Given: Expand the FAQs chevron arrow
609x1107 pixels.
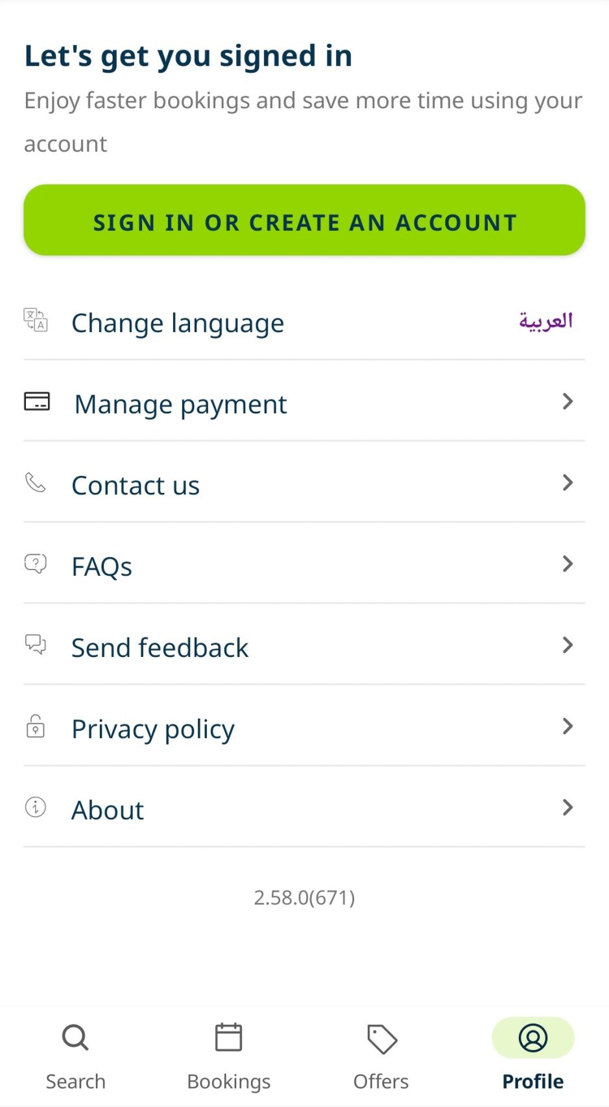Looking at the screenshot, I should coord(567,564).
